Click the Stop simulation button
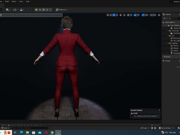Image resolution: width=180 pixels, height=135 pixels. (x=43, y=10)
